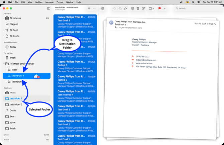
Task: Open Trash folder under Realtracs account
Action: 26,129
